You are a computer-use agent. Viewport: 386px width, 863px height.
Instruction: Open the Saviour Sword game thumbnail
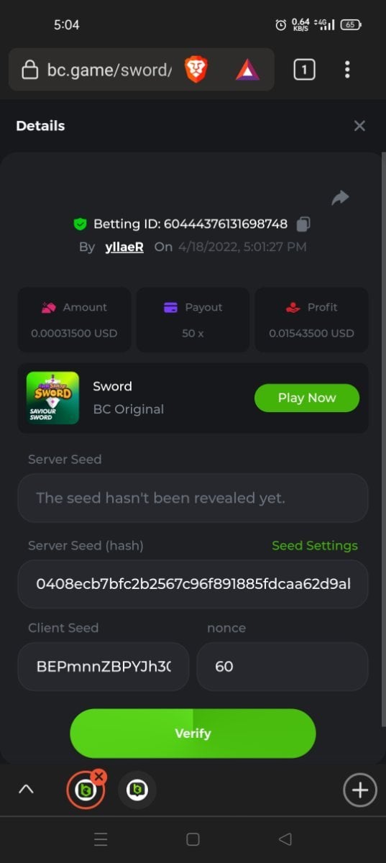[52, 398]
